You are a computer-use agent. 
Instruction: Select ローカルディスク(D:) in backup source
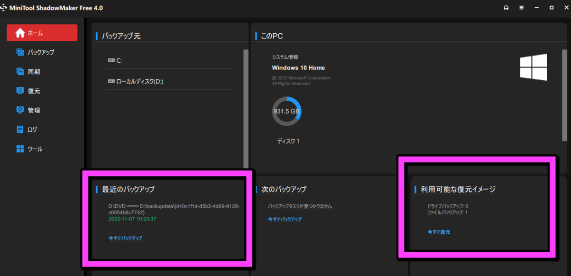[x=170, y=81]
